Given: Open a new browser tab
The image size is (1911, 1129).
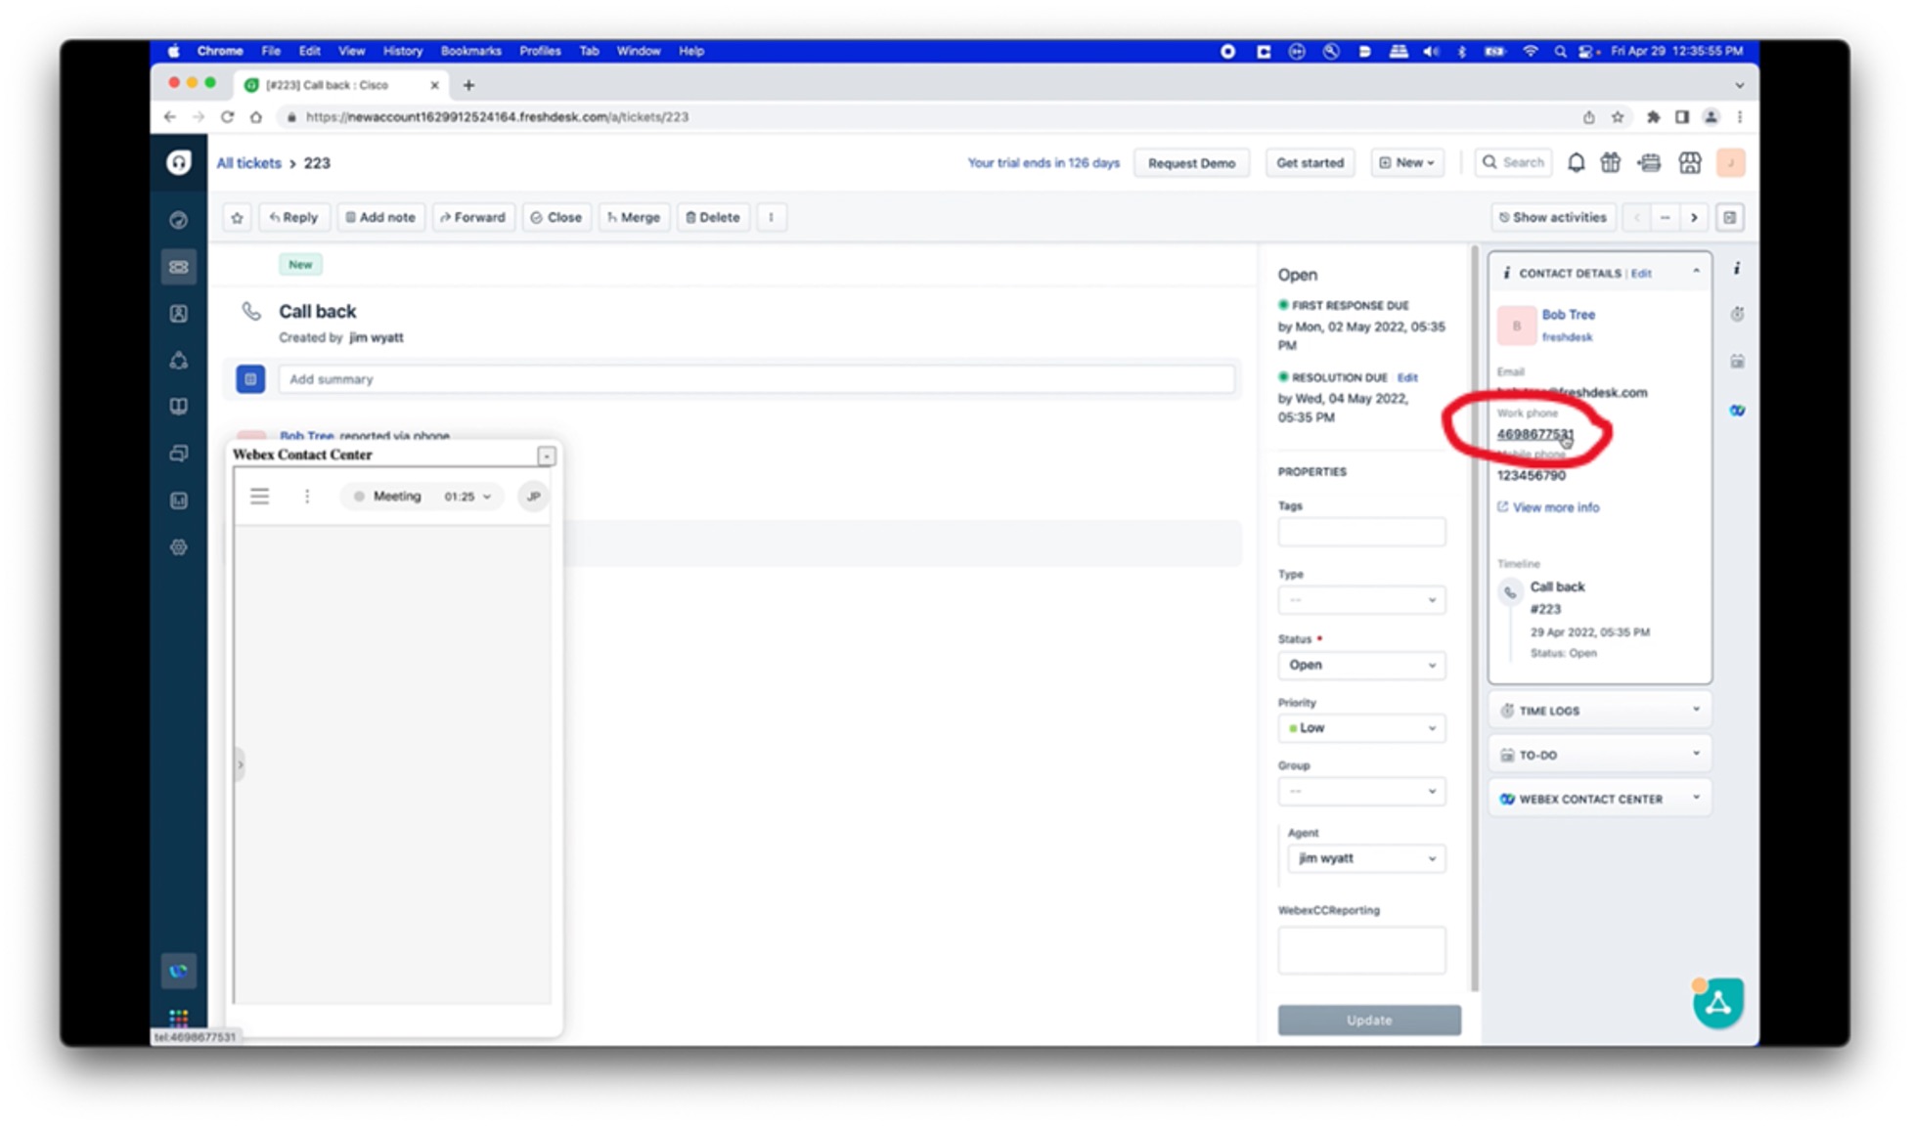Looking at the screenshot, I should (x=468, y=85).
